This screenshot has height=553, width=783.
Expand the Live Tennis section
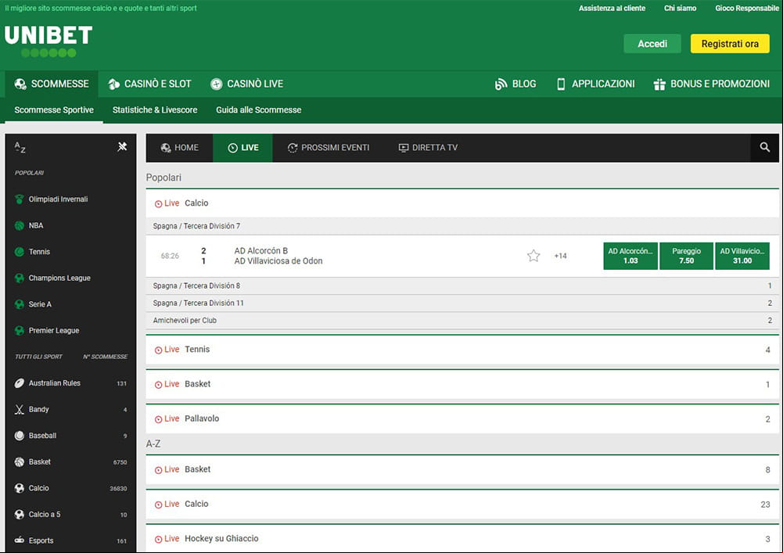pos(462,350)
